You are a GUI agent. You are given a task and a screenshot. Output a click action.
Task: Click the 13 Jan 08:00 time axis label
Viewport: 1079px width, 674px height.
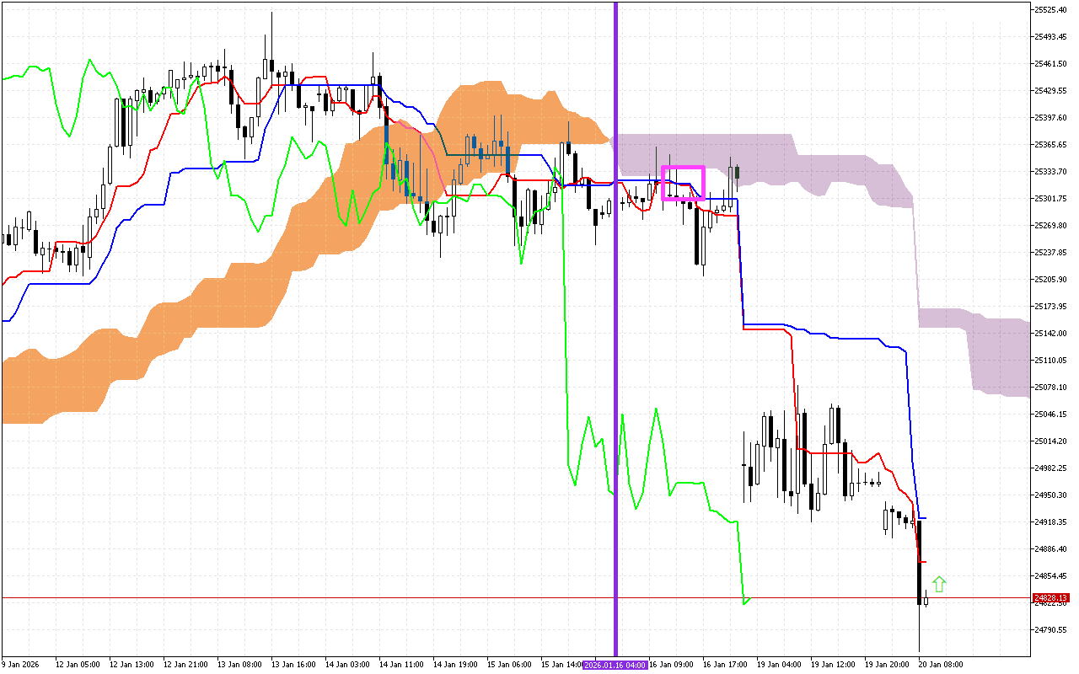pos(239,665)
